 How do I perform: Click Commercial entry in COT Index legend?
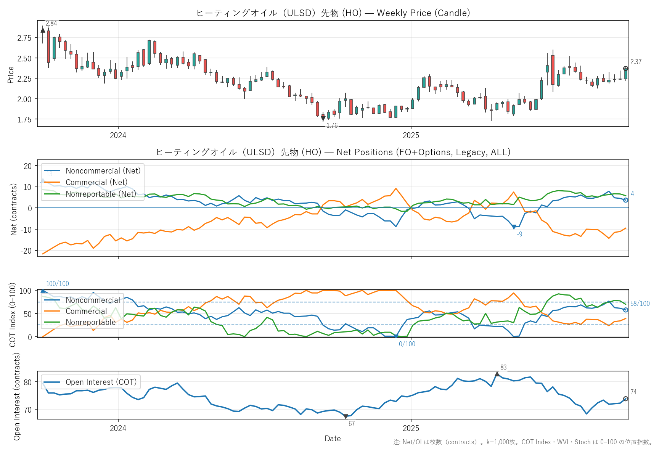[x=86, y=311]
